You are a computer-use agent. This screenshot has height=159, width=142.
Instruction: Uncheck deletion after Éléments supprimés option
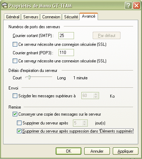19,131
